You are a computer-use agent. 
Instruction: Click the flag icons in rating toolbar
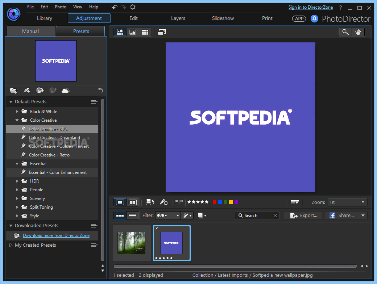click(179, 202)
